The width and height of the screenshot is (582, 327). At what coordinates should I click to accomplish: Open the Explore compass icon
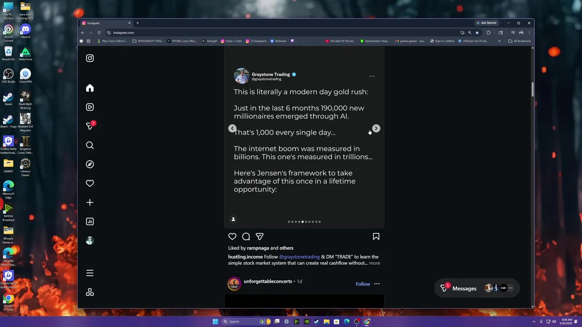[x=90, y=164]
